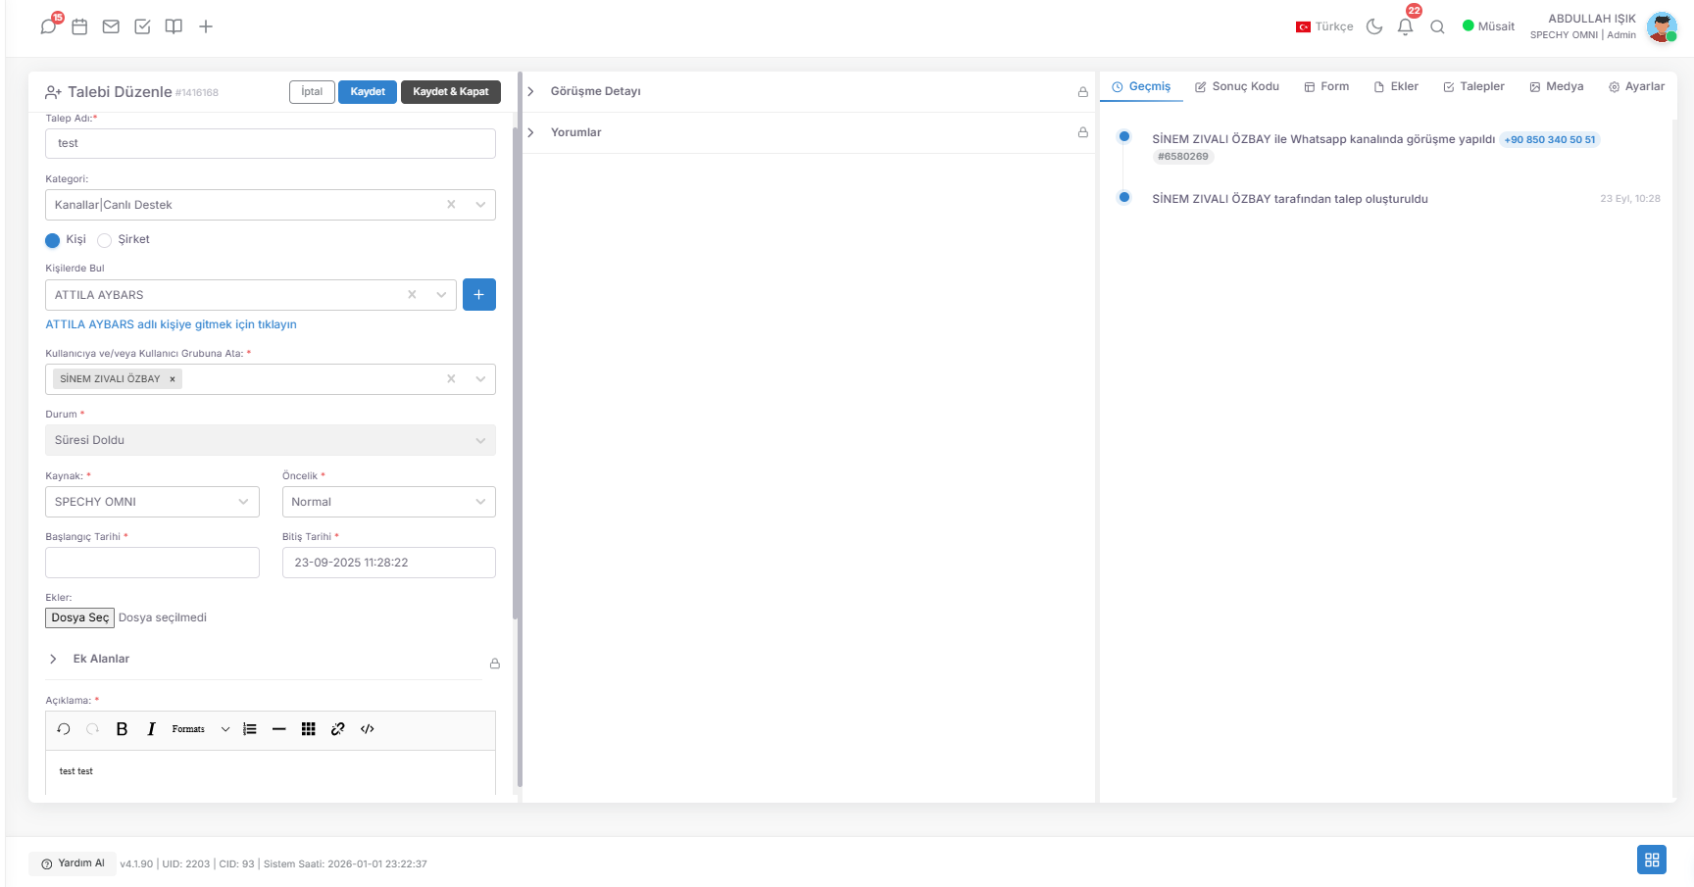Switch to the Medya tab

(1557, 86)
